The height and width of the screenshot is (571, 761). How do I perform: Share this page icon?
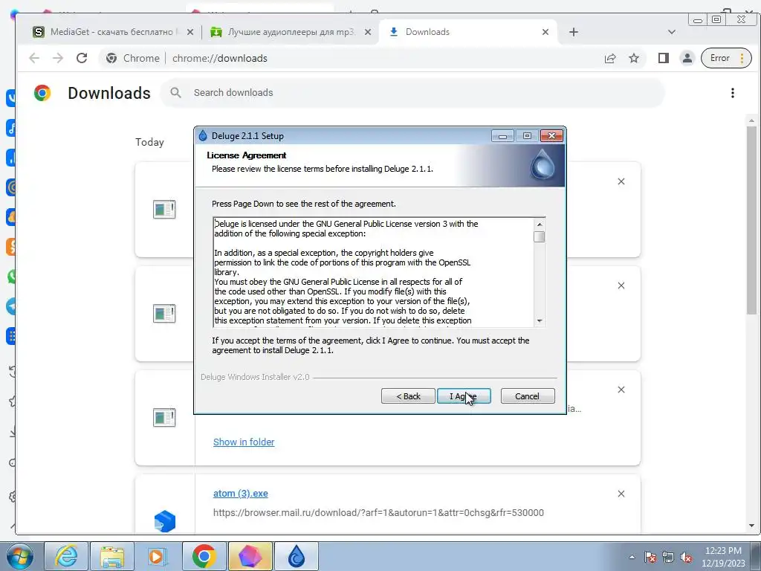610,58
